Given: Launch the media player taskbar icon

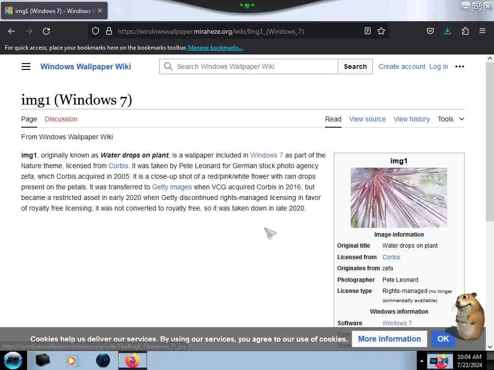Looking at the screenshot, I should [x=72, y=360].
